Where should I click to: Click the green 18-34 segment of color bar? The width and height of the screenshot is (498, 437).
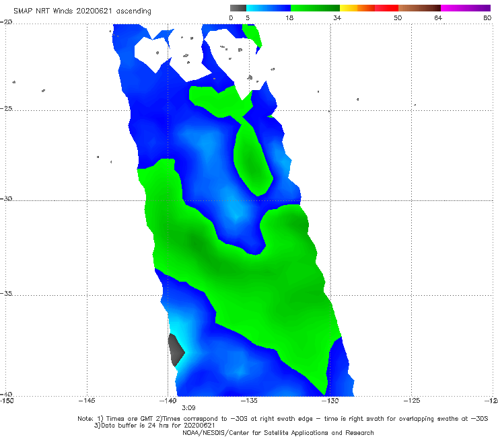tap(316, 8)
